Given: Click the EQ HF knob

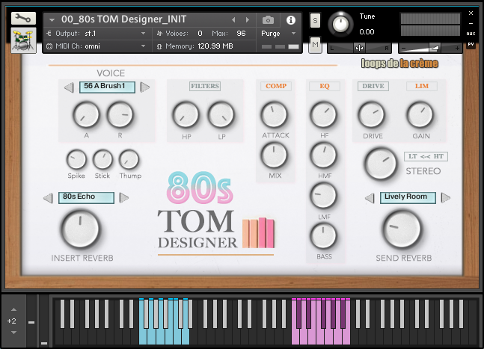Looking at the screenshot, I should click(x=323, y=114).
